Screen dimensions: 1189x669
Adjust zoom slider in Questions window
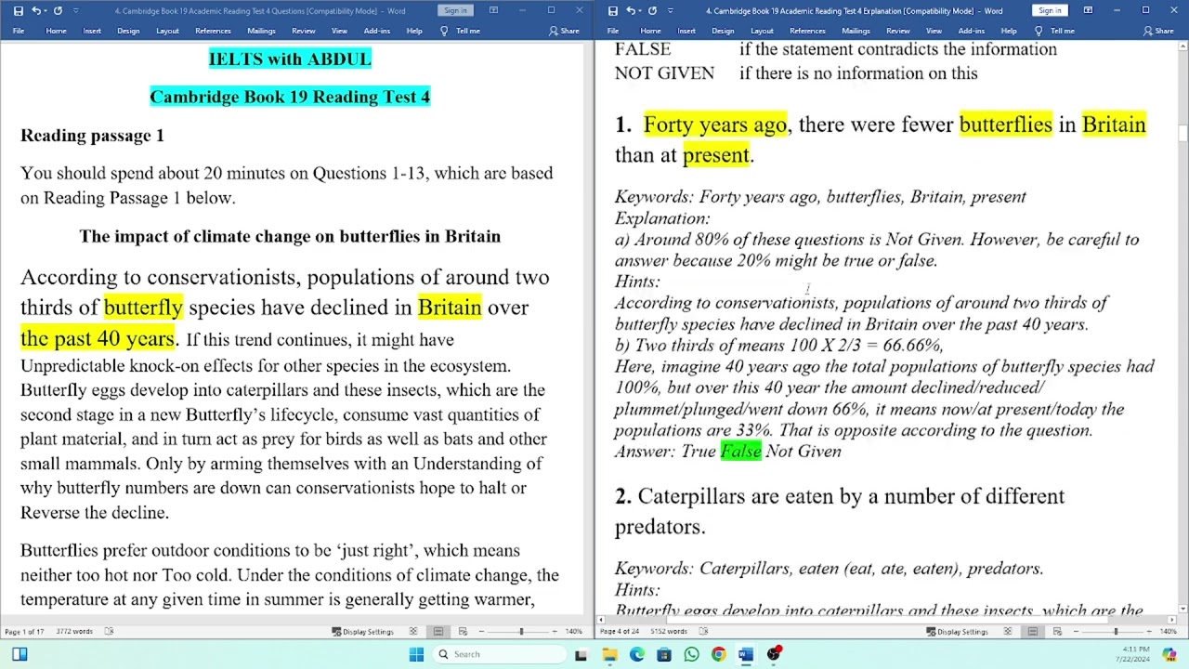[x=521, y=632]
